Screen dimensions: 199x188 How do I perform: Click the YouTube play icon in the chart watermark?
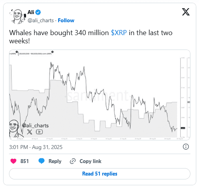click(x=39, y=132)
